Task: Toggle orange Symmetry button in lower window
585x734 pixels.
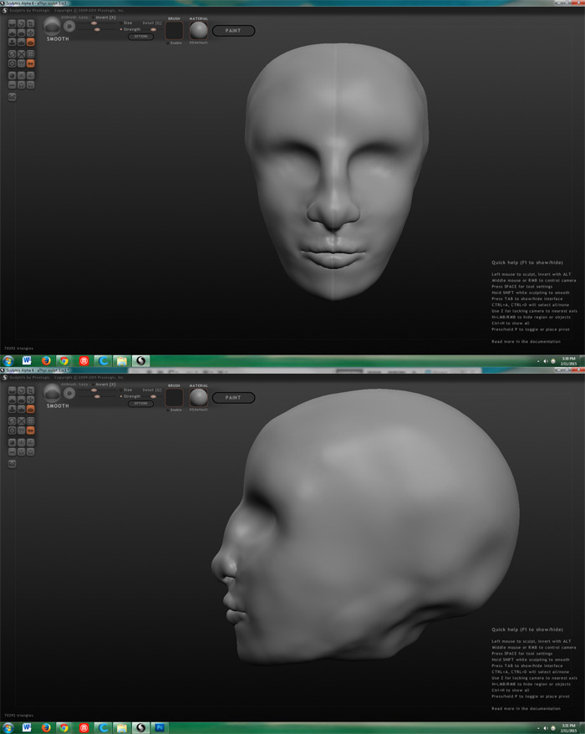Action: (x=30, y=431)
